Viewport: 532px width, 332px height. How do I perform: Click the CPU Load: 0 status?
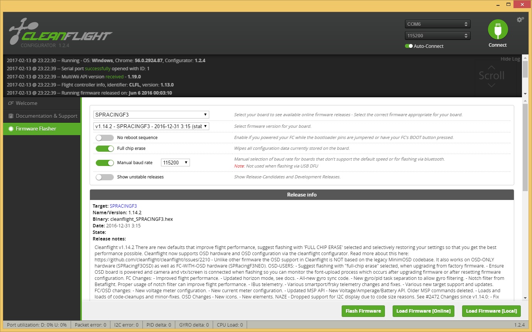point(230,325)
